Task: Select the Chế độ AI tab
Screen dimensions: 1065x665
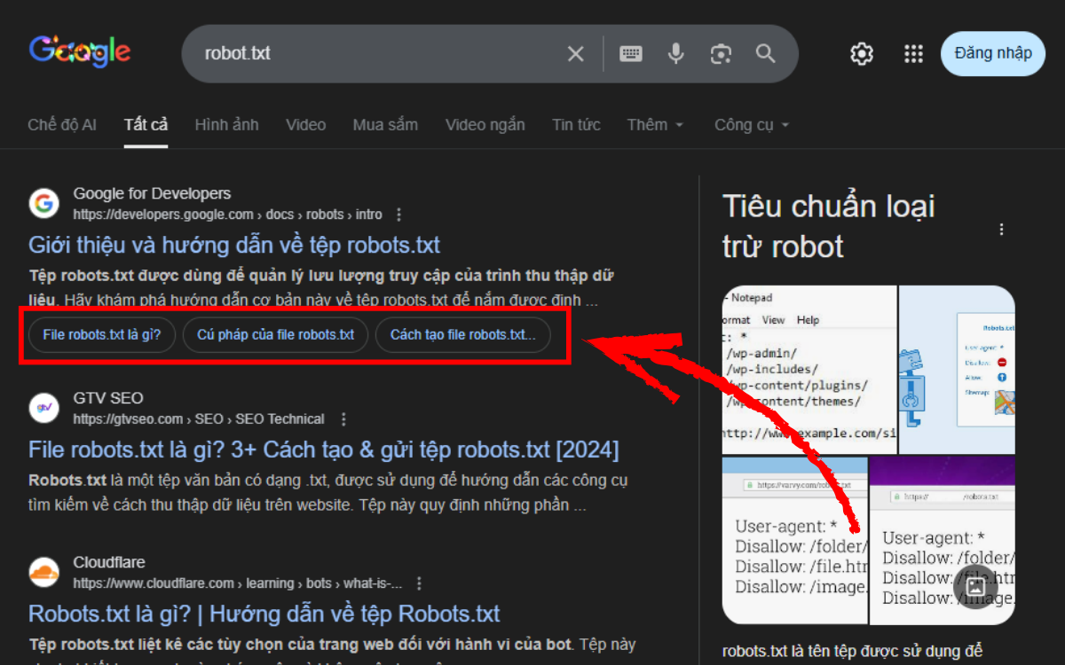Action: pos(62,124)
